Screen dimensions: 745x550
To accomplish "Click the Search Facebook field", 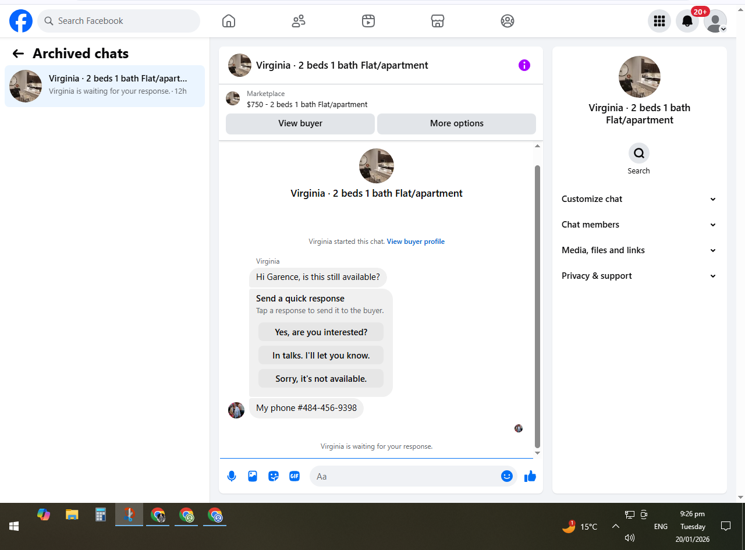I will (x=119, y=21).
